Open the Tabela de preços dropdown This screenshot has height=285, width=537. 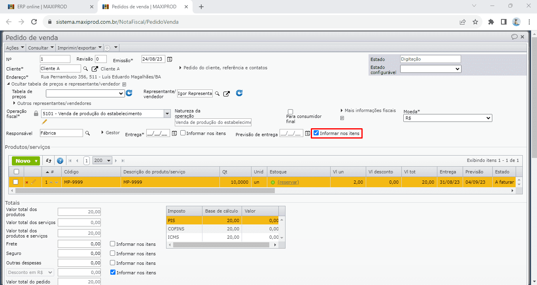coord(85,94)
